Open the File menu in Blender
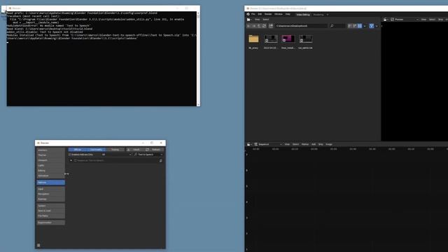Screen dimensions: 448x252 click(253, 14)
